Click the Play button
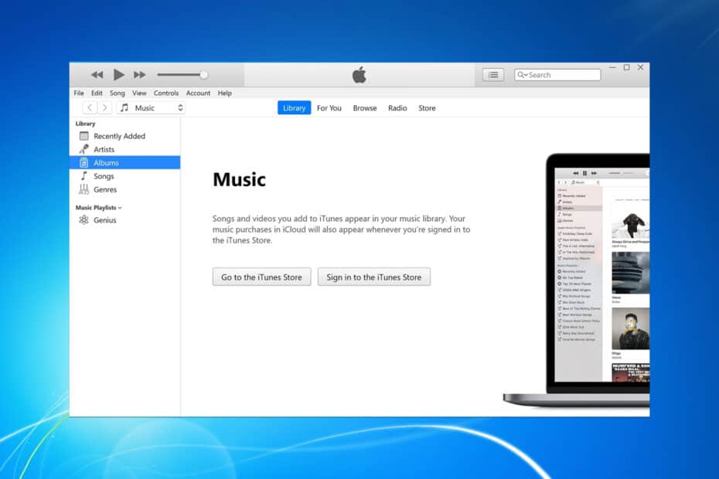Screen dimensions: 719x479 pos(118,75)
